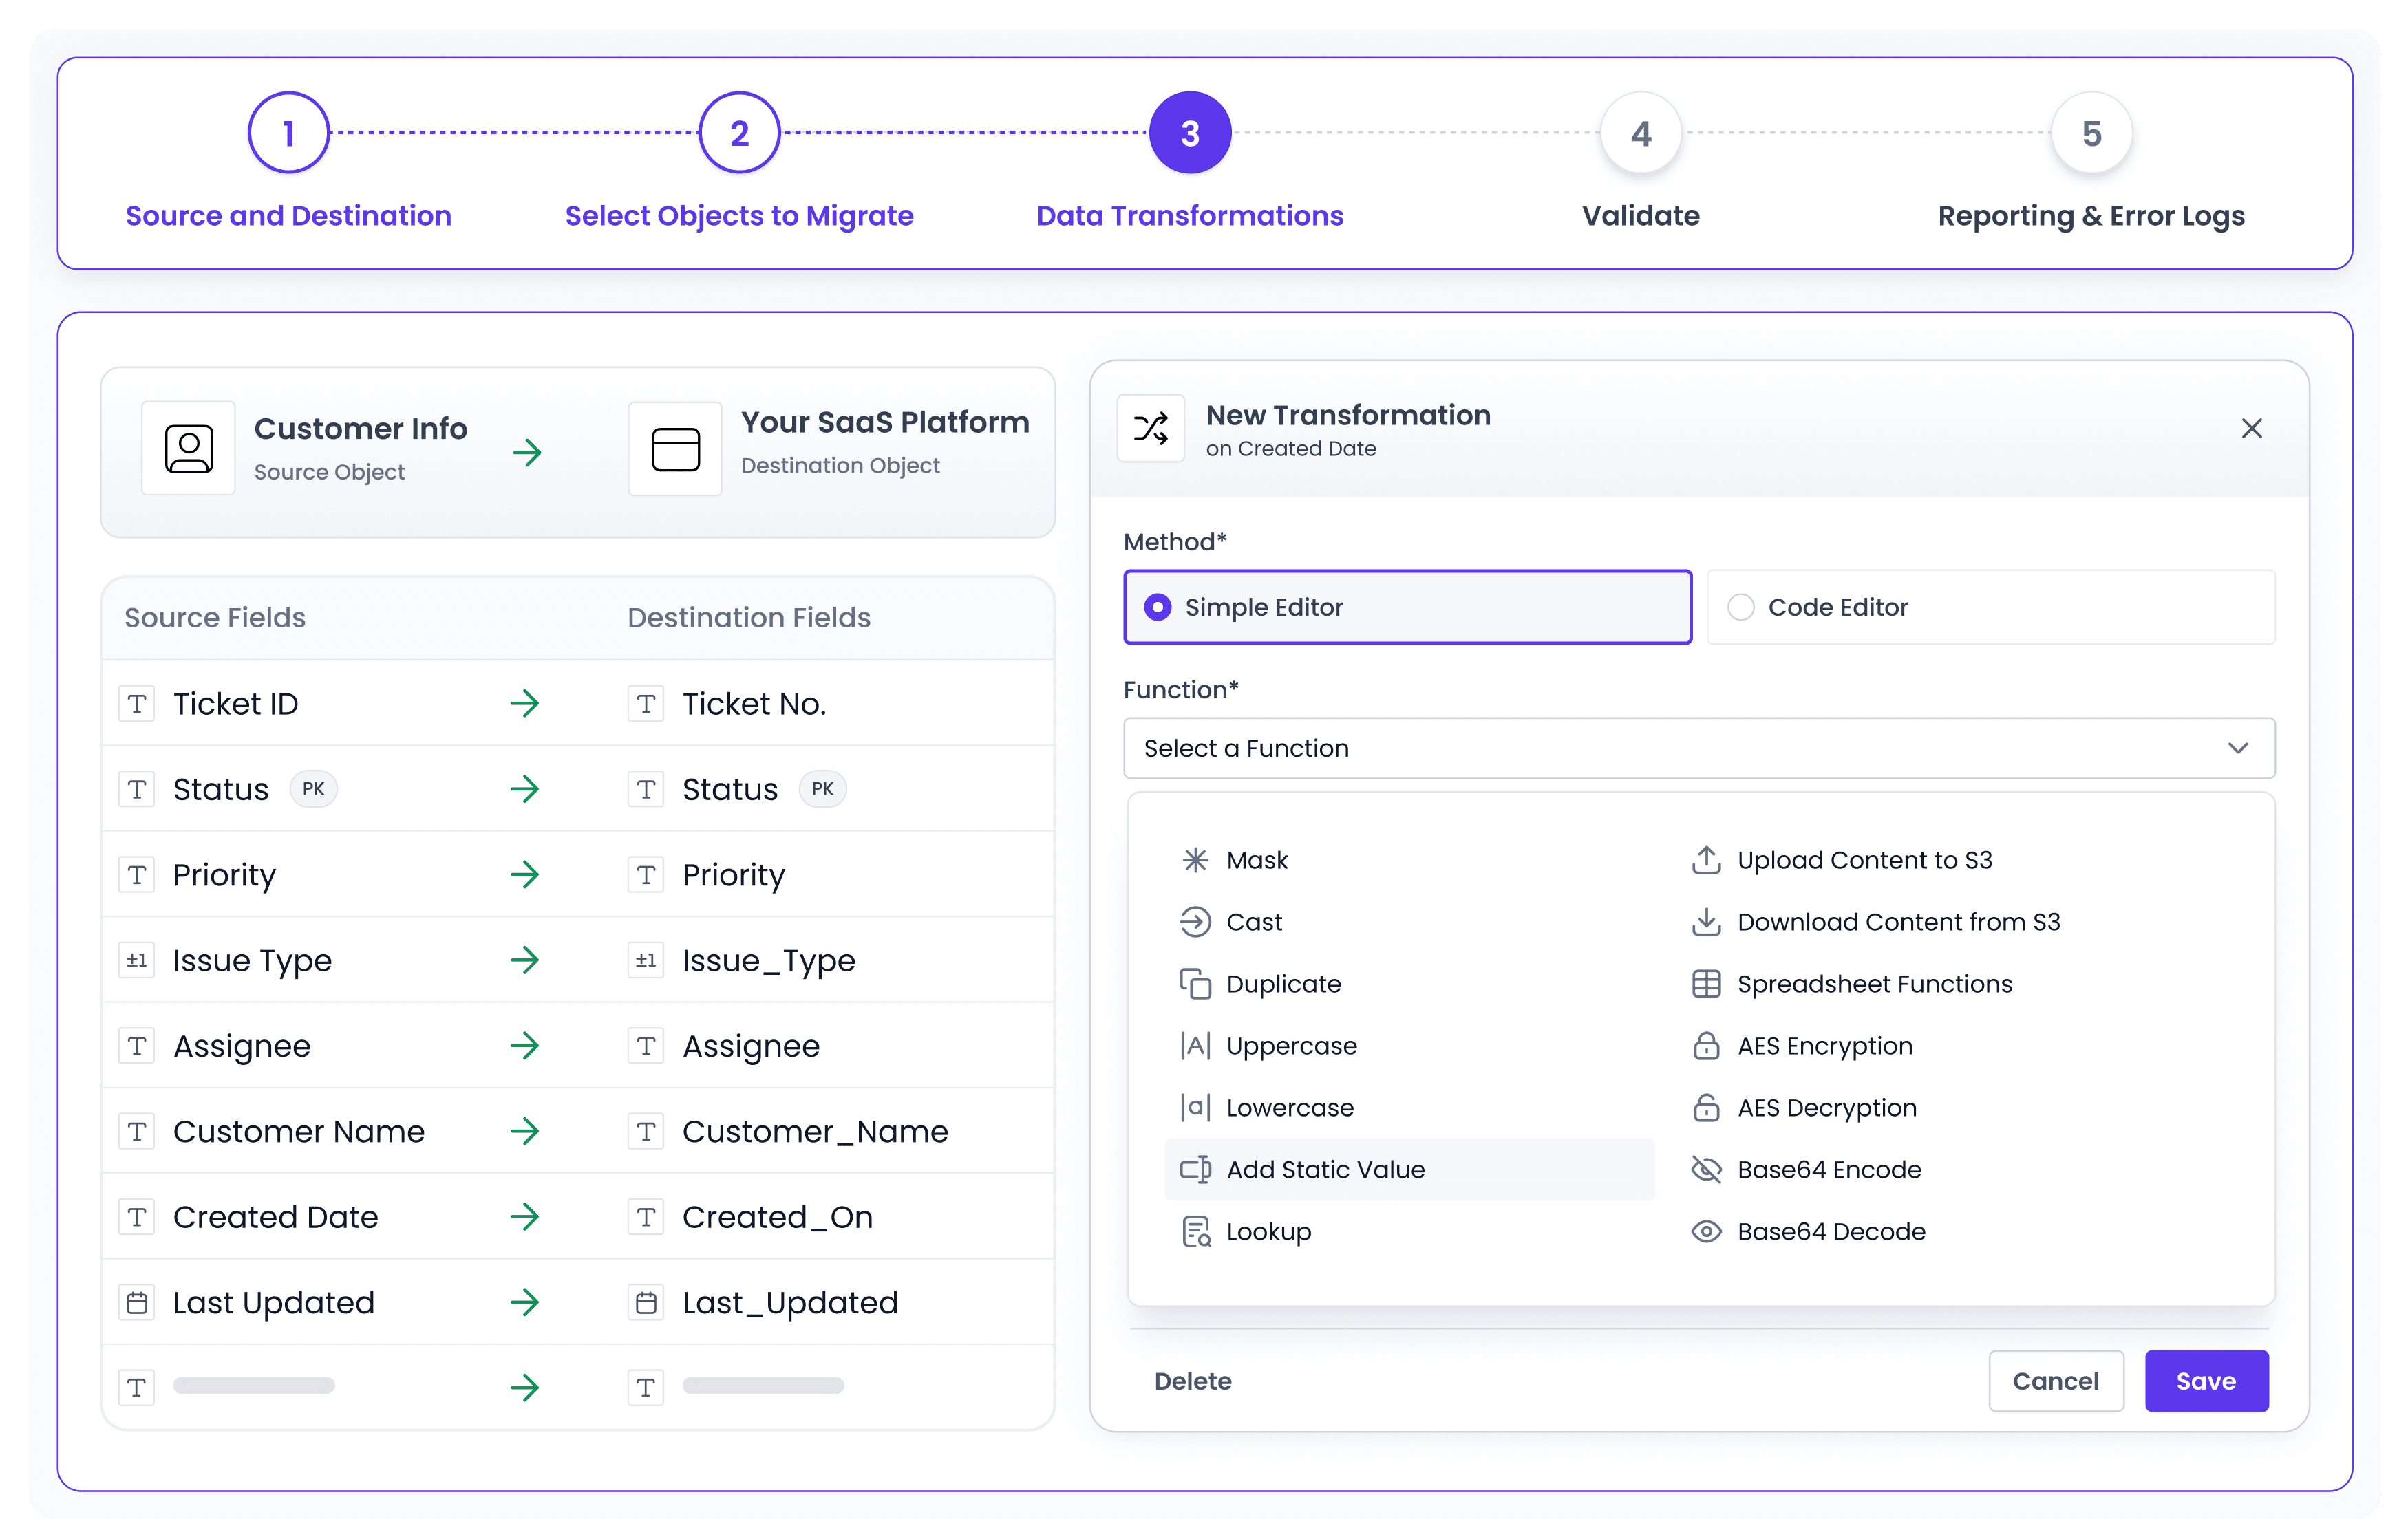This screenshot has height=1519, width=2408.
Task: Choose Lookup from the function list
Action: (x=1268, y=1232)
